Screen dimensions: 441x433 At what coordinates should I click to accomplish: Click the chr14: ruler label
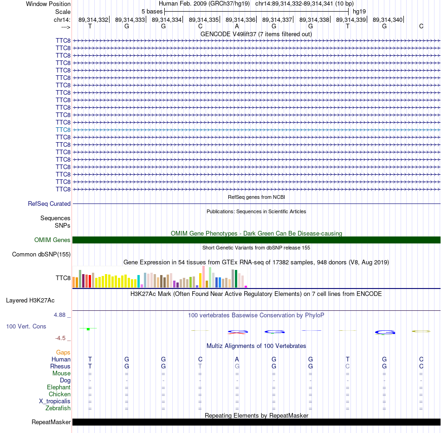(x=62, y=20)
